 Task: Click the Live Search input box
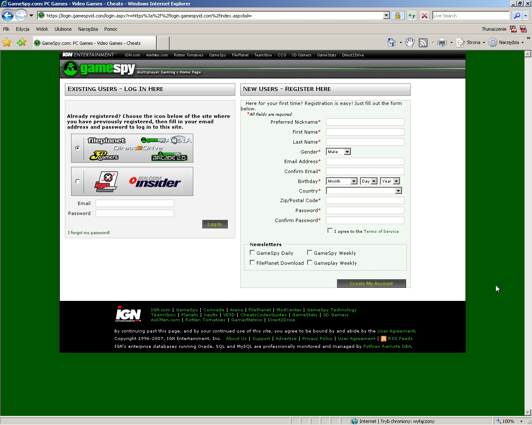click(470, 16)
